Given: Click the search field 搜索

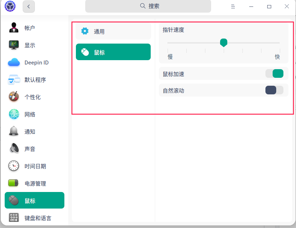Looking at the screenshot, I should point(148,6).
